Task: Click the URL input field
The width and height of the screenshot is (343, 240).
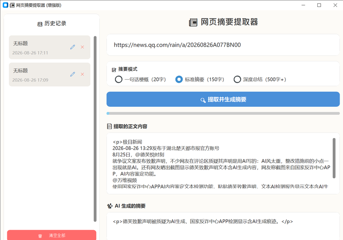Action: tap(223, 45)
